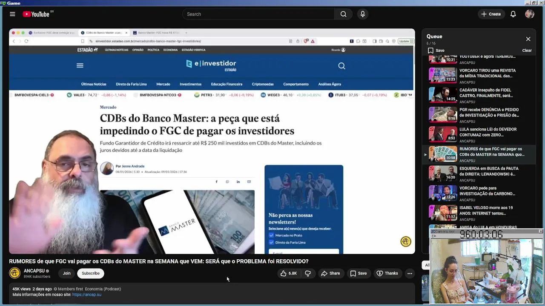This screenshot has height=306, width=545.
Task: Save the queue to a playlist
Action: click(436, 50)
